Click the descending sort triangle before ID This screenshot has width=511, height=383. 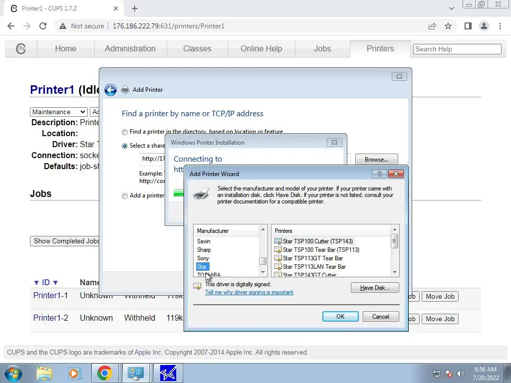pos(36,283)
